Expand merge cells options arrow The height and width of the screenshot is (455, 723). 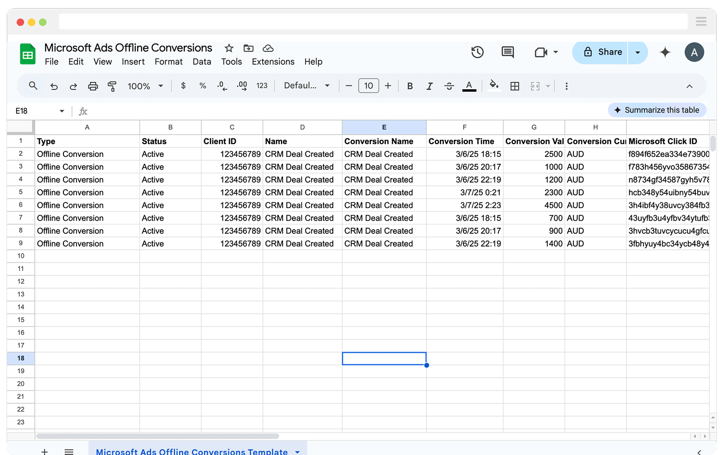coord(548,86)
